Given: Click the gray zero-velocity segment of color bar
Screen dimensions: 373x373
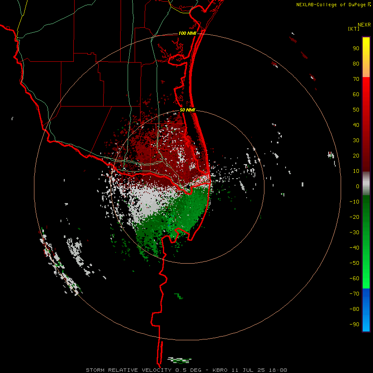Looking at the screenshot, I should (366, 184).
